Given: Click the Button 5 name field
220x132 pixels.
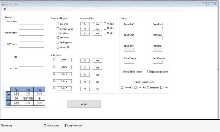Looking at the screenshot, I should coord(64,88).
